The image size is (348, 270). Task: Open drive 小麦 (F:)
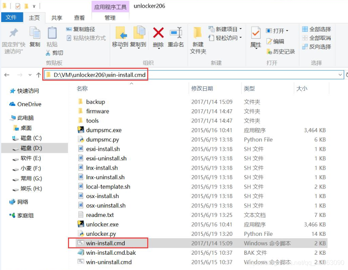pyautogui.click(x=27, y=168)
